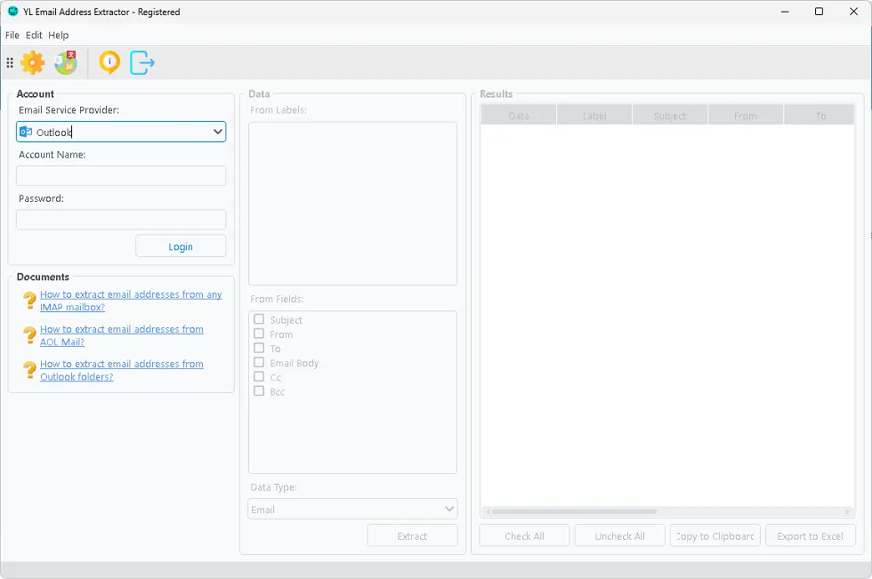Check the Bcc field checkbox
Screen dimensions: 872x579
tap(259, 391)
